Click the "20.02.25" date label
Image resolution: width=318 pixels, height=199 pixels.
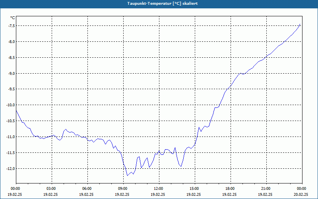click(301, 194)
